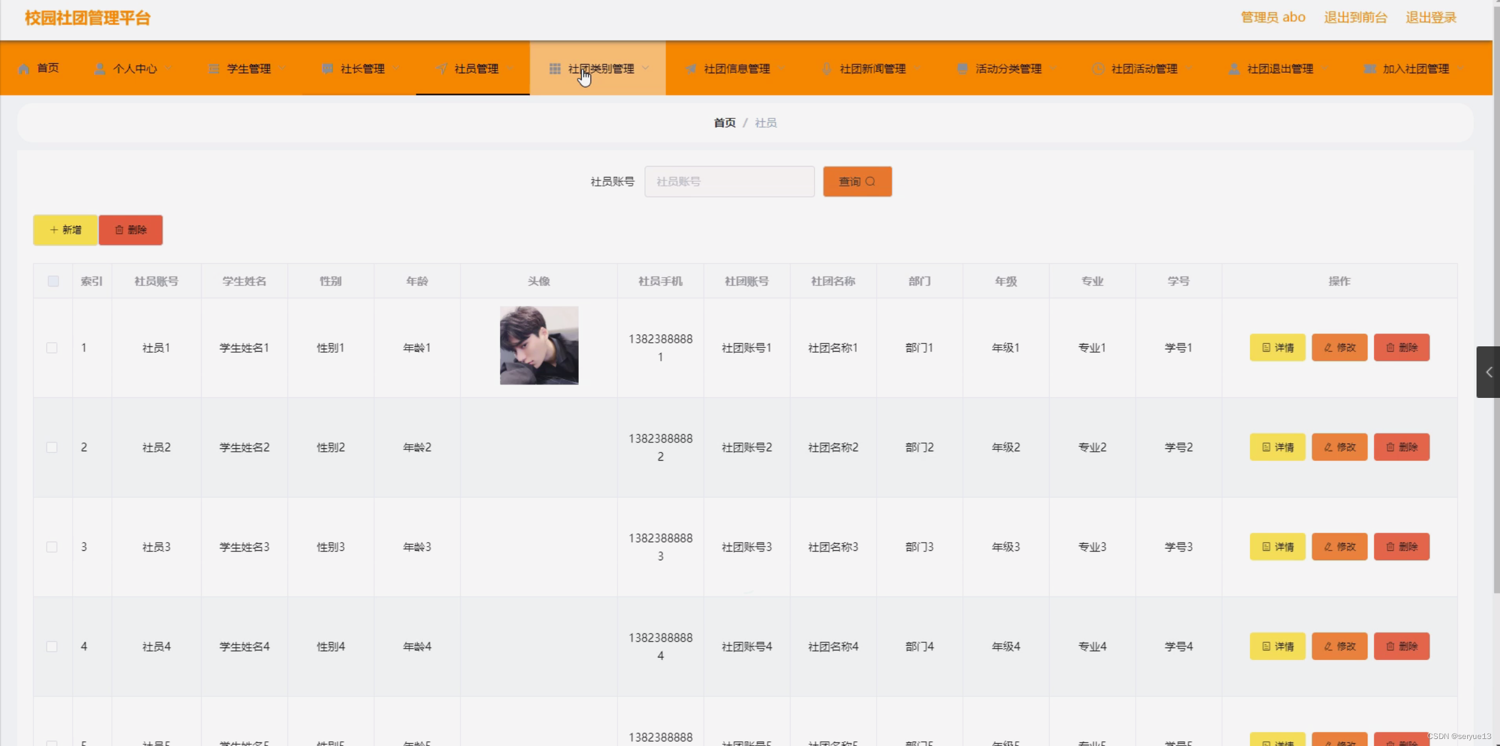The width and height of the screenshot is (1500, 746).
Task: Check the row checkbox for 社员1
Action: tap(53, 347)
